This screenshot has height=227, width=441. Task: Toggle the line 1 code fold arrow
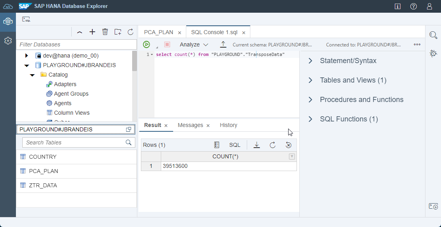(152, 55)
